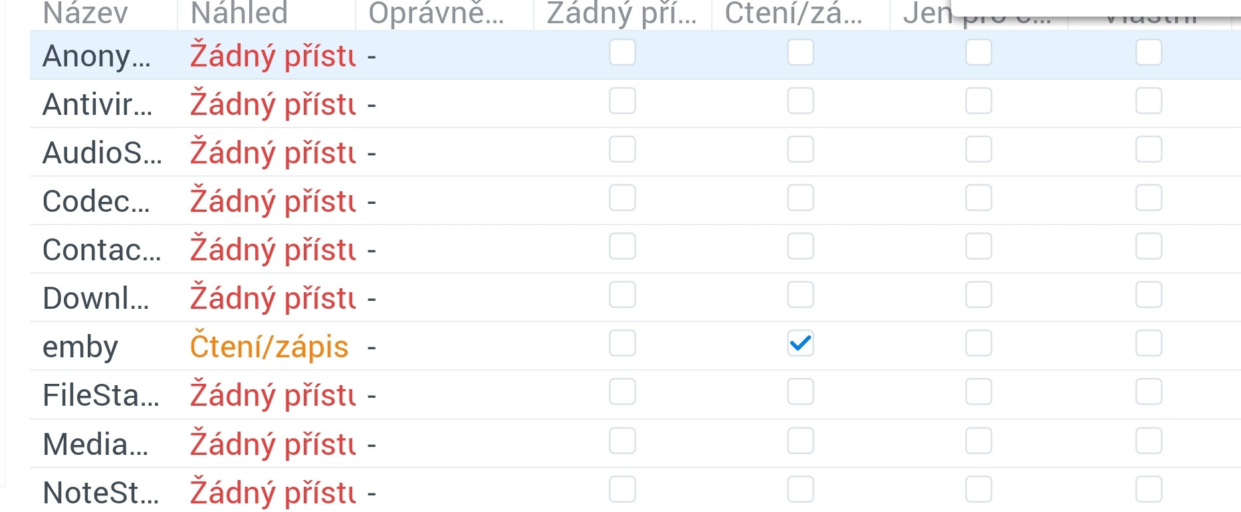The width and height of the screenshot is (1241, 512).
Task: Check Žádný přístup box for NoteSt... row
Action: coord(622,489)
